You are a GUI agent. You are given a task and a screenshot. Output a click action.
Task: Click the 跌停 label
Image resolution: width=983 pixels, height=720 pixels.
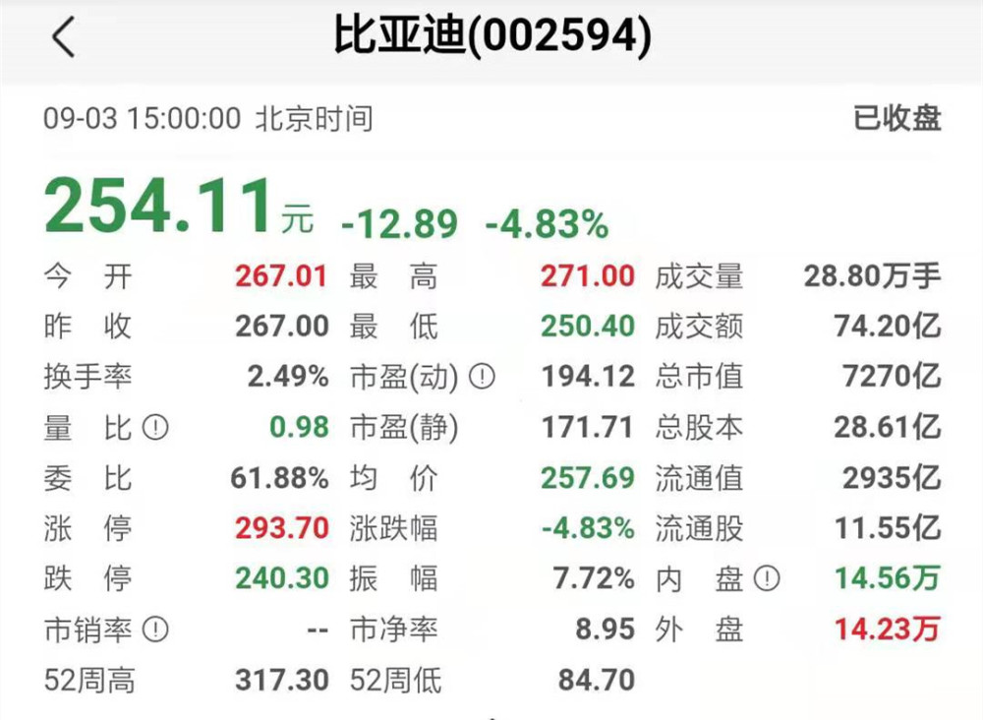(87, 579)
